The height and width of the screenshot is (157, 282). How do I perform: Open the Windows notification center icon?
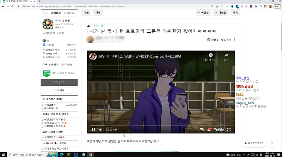coord(278,155)
